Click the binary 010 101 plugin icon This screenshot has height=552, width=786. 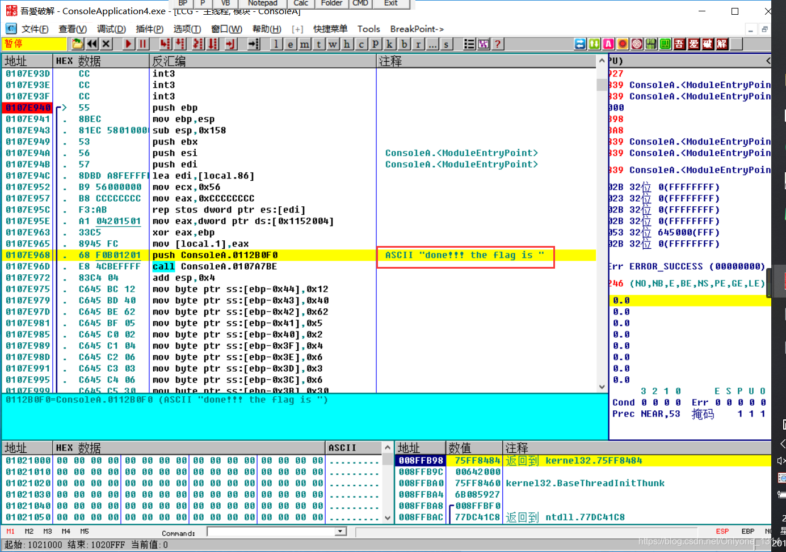pyautogui.click(x=651, y=44)
